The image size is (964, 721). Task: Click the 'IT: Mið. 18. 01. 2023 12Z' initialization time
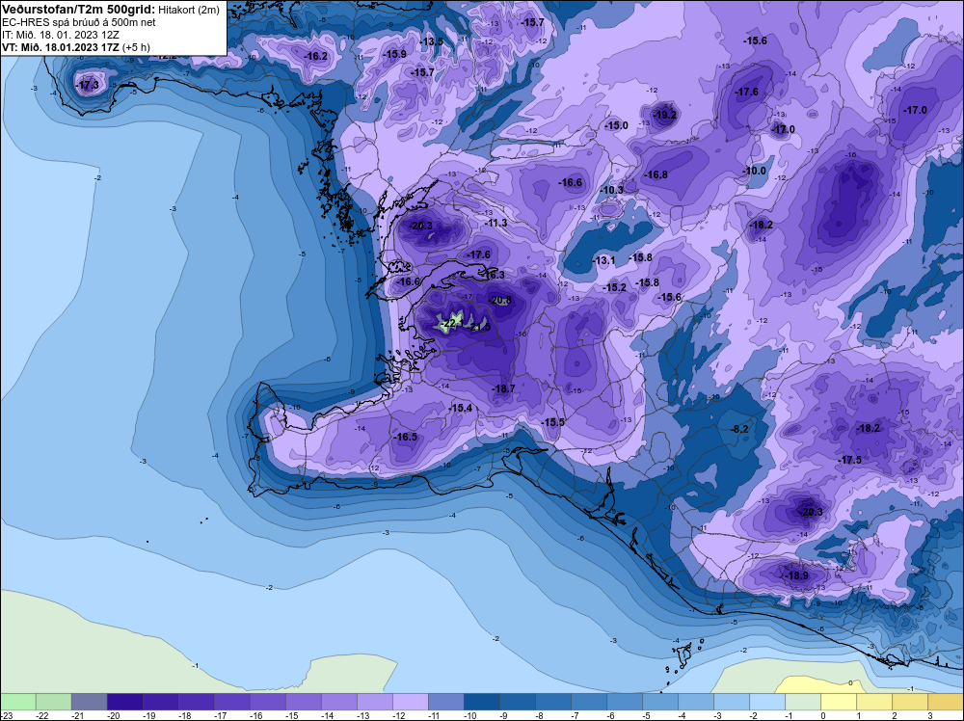point(61,35)
